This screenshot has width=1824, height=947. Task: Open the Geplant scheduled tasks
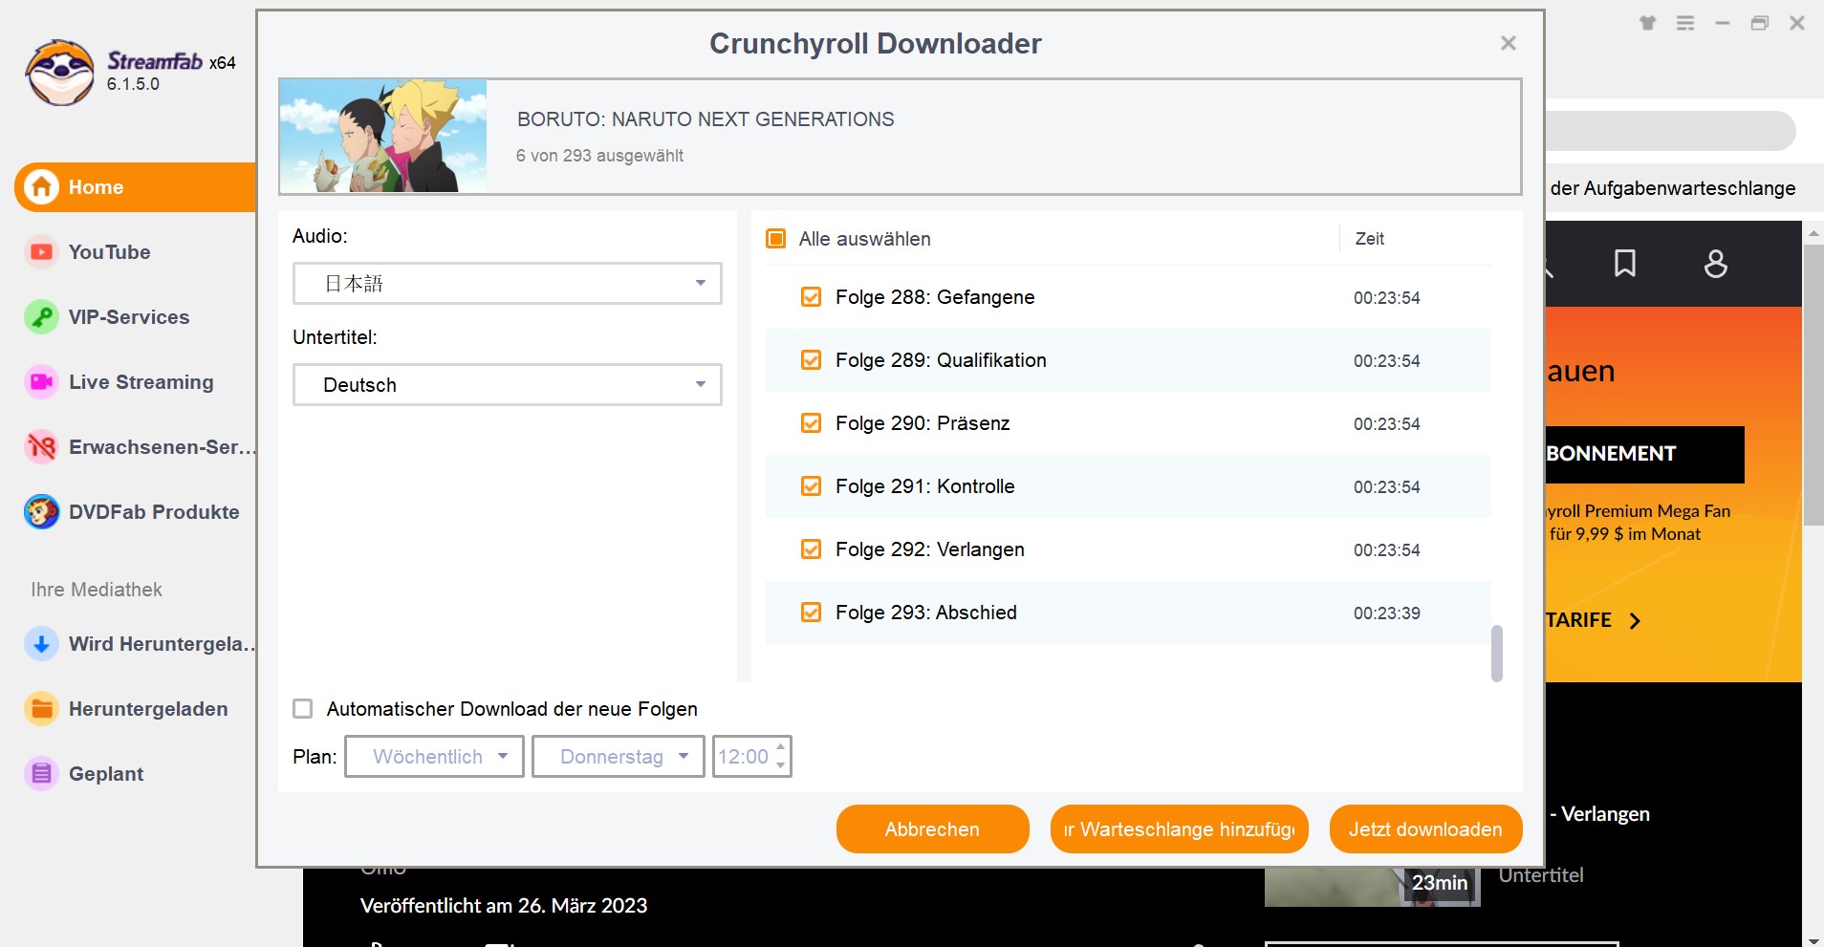[x=106, y=774]
